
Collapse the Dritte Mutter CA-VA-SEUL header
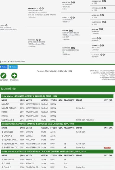[x=57, y=152]
